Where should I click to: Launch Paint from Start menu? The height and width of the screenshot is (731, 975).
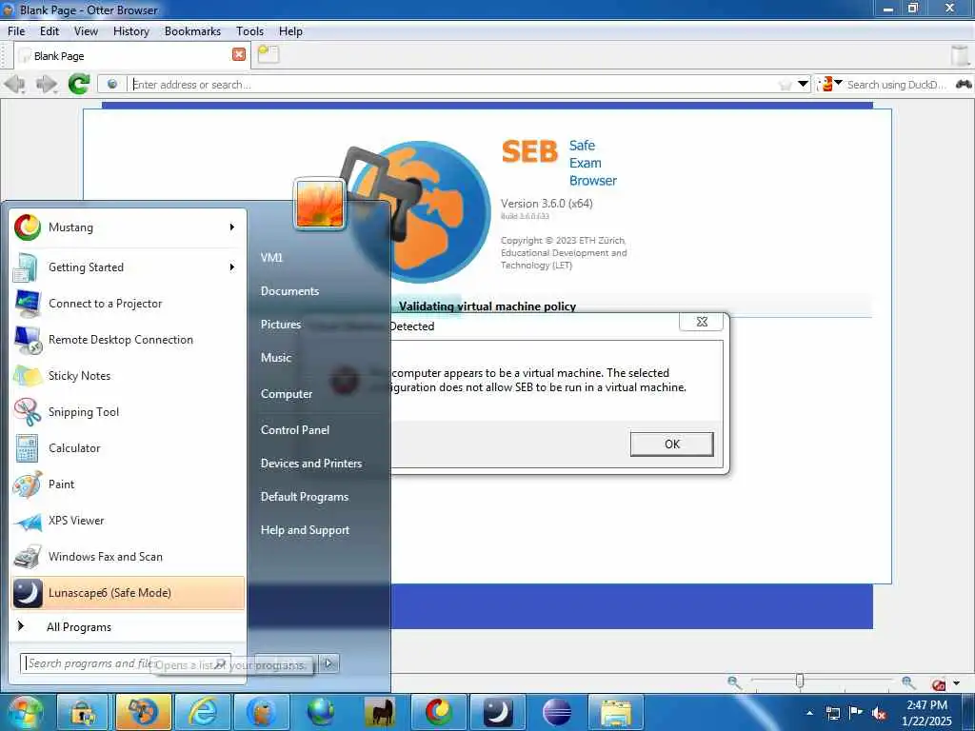click(128, 484)
